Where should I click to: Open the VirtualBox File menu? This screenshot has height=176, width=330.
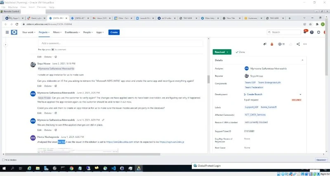(x=3, y=7)
